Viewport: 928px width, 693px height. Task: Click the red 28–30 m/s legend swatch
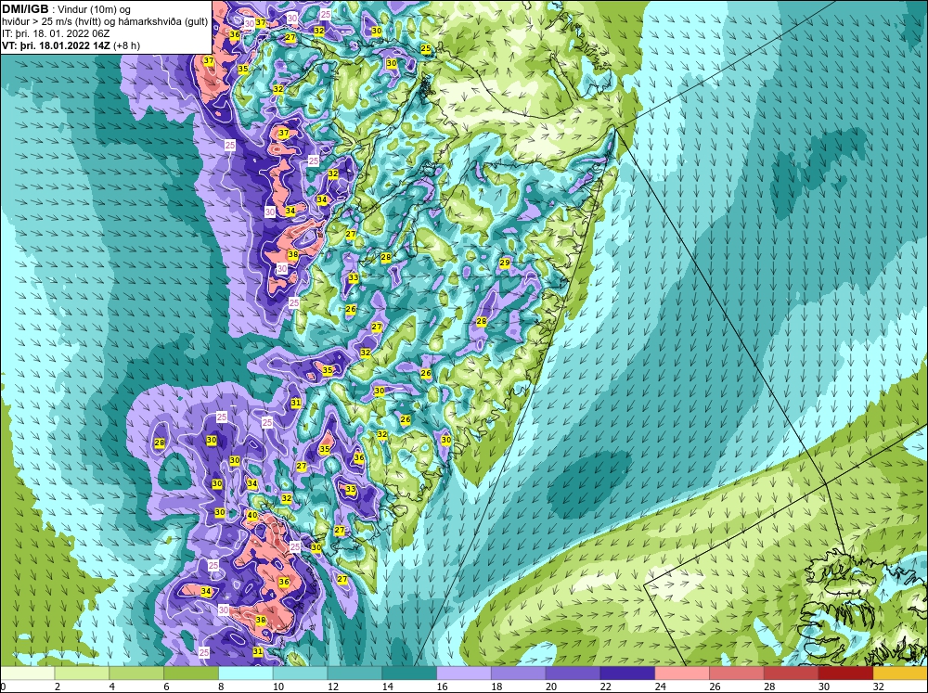(x=792, y=674)
